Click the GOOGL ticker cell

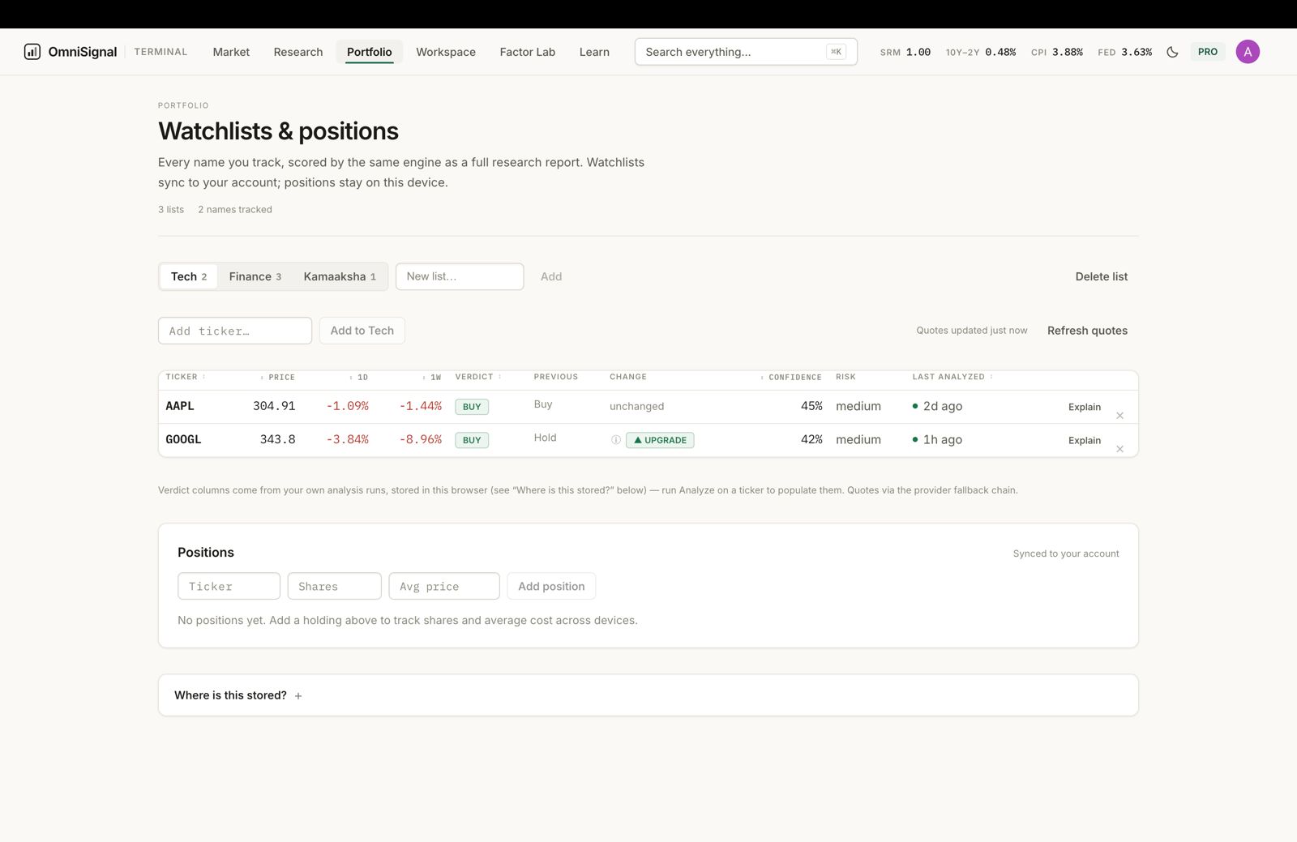pos(183,439)
